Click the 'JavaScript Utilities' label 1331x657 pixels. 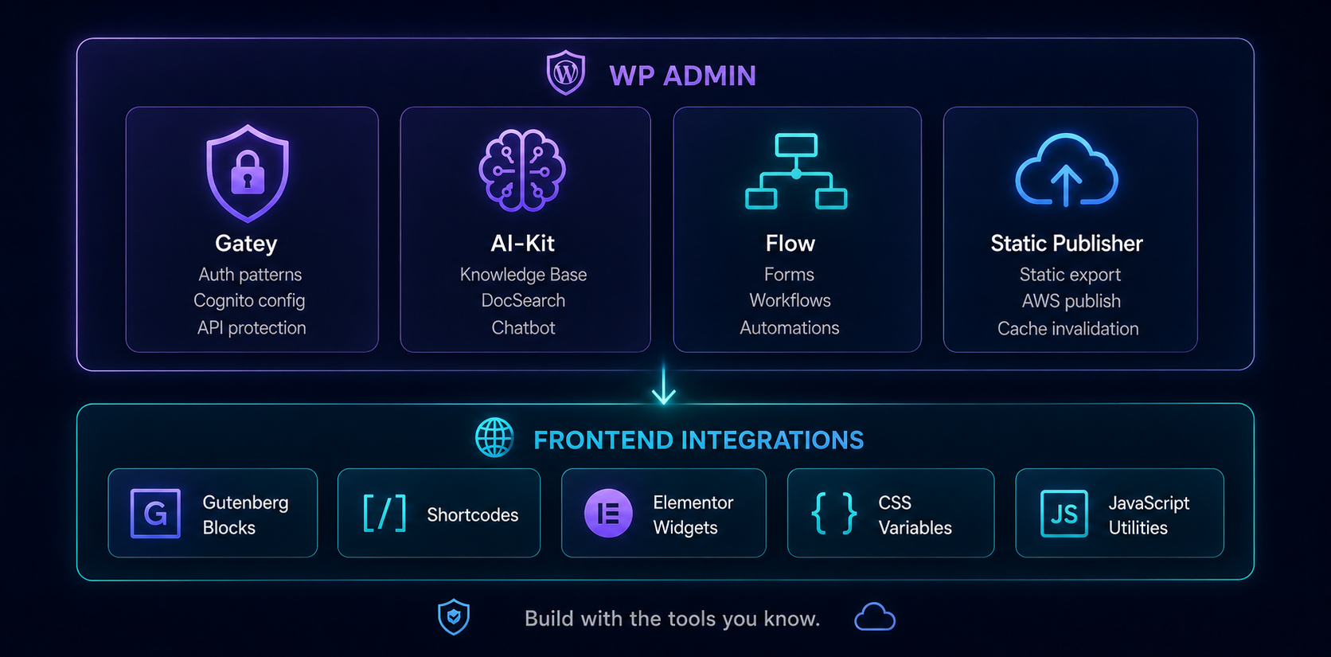[x=1149, y=515]
